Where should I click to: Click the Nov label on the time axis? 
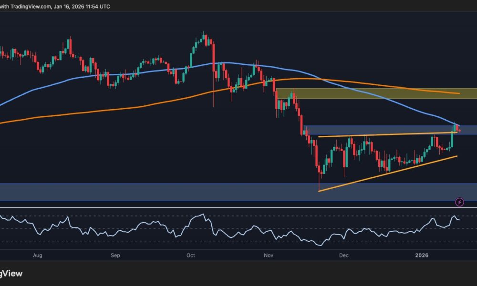pos(268,255)
